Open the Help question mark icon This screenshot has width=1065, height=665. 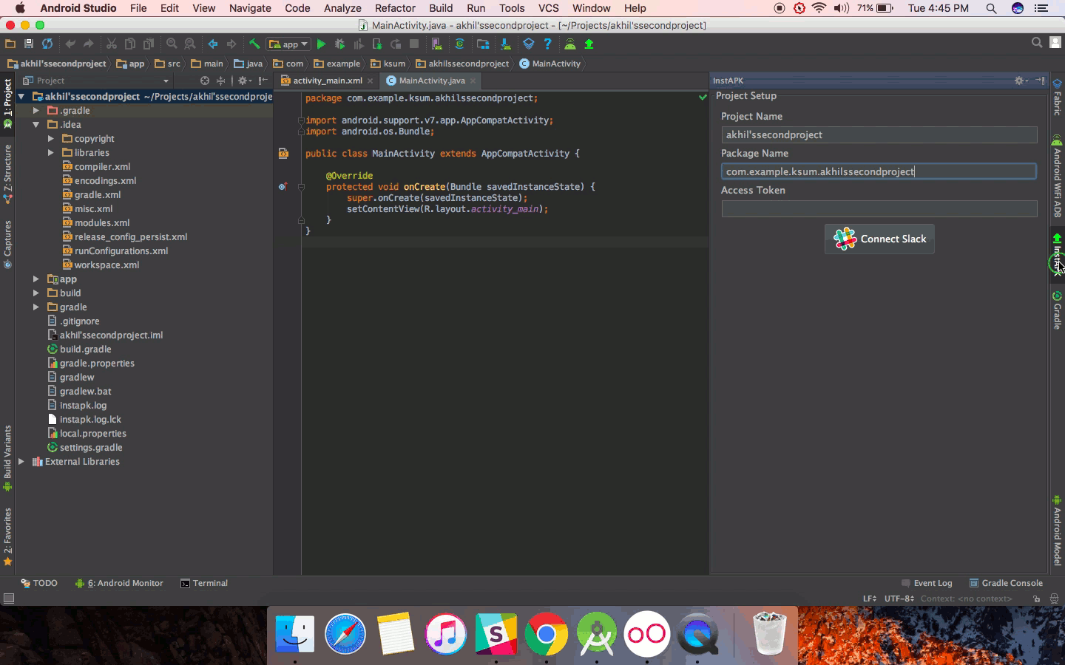548,44
